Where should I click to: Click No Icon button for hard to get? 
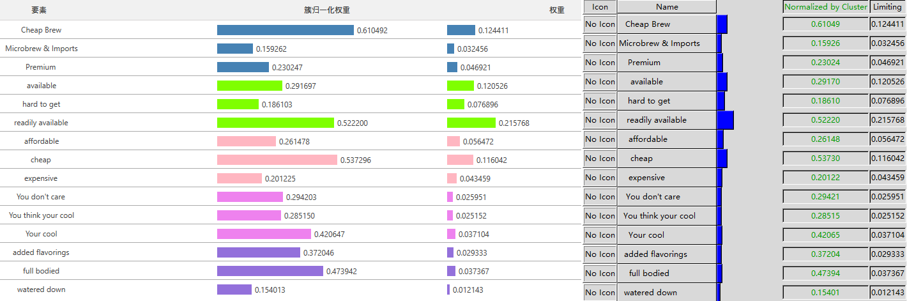[600, 101]
